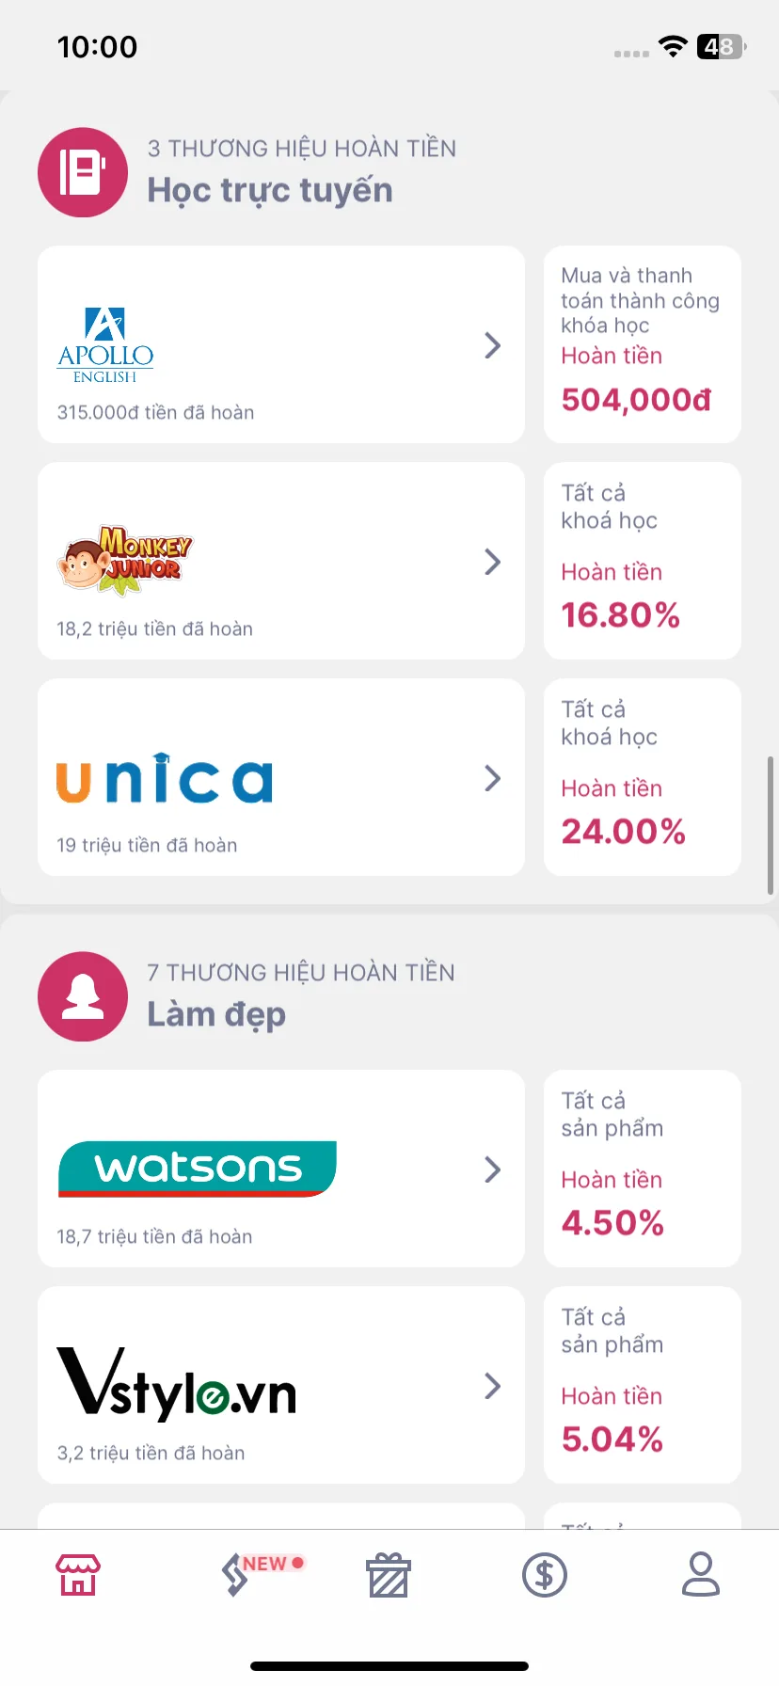
Task: Open the gift box rewards icon
Action: point(389,1574)
